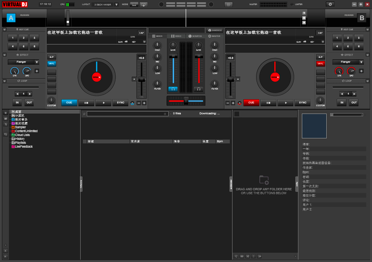Collapse the Hot Cue panel on deck B
Image resolution: width=372 pixels, height=262 pixels.
(367, 29)
